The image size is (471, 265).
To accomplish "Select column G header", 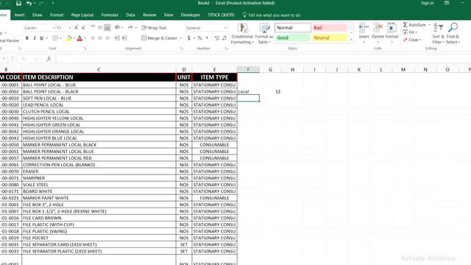I will click(x=270, y=70).
